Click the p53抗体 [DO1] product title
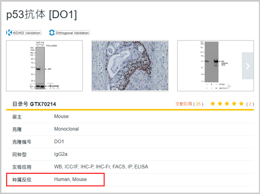Screen dimensions: 260x194 pos(42,15)
